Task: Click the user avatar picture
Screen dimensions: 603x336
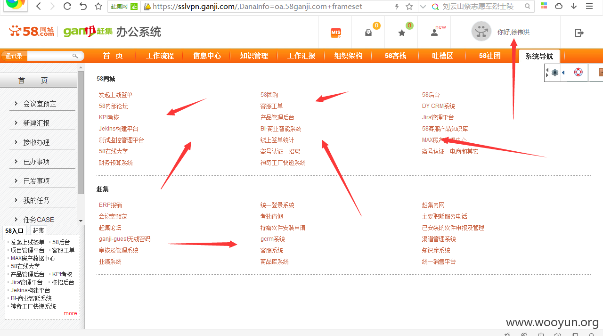Action: click(481, 32)
